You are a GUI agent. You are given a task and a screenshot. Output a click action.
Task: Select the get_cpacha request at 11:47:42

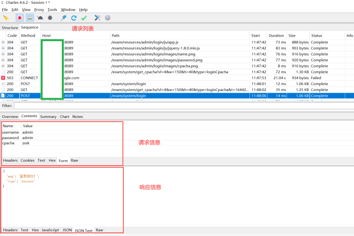click(x=177, y=72)
